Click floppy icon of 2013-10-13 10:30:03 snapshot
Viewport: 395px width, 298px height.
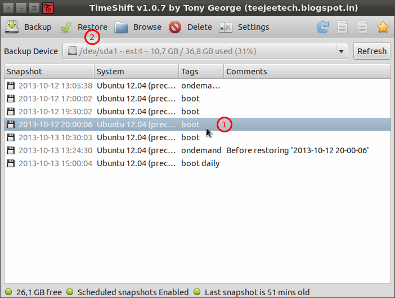coord(11,137)
